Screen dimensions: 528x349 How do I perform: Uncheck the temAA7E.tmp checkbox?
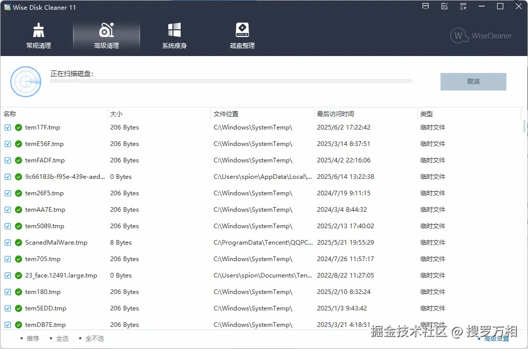[x=8, y=210]
